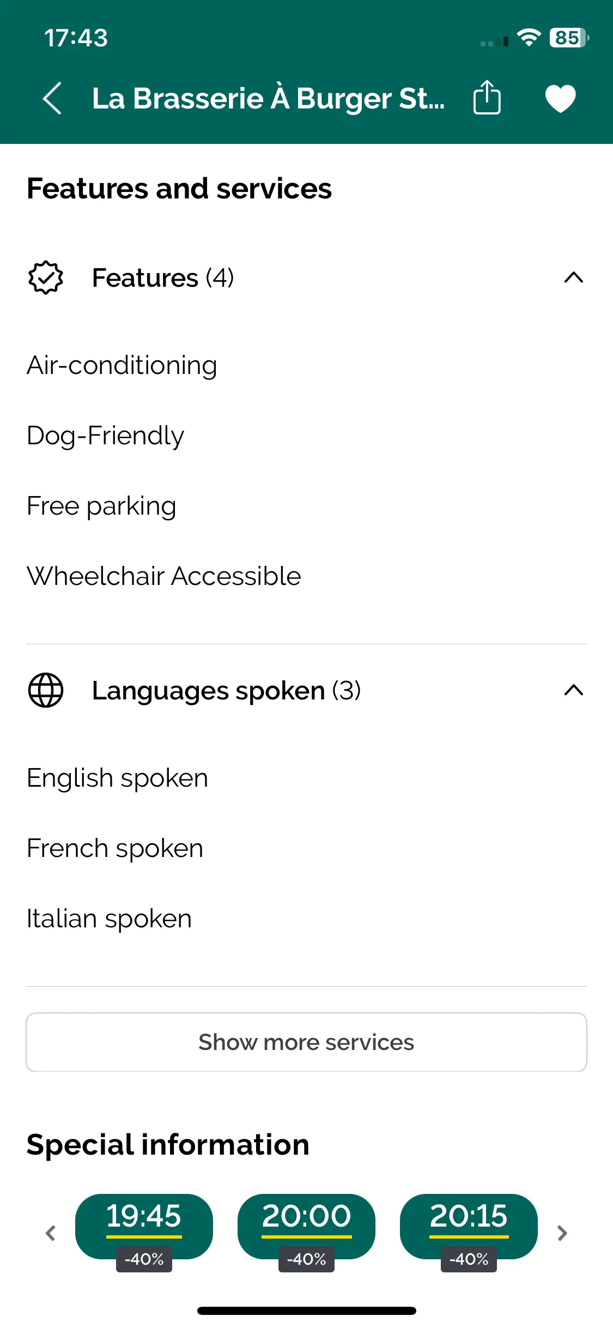Tap Show more services button
This screenshot has height=1328, width=613.
[x=306, y=1042]
